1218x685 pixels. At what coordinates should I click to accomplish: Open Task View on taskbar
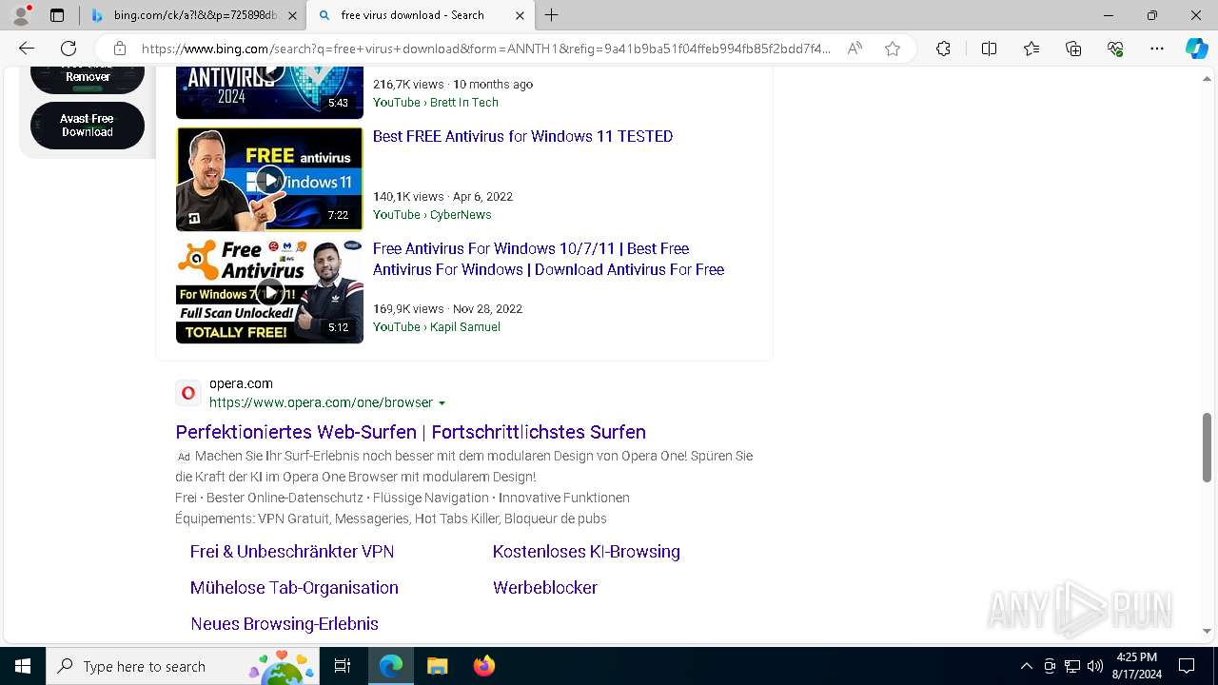coord(343,666)
